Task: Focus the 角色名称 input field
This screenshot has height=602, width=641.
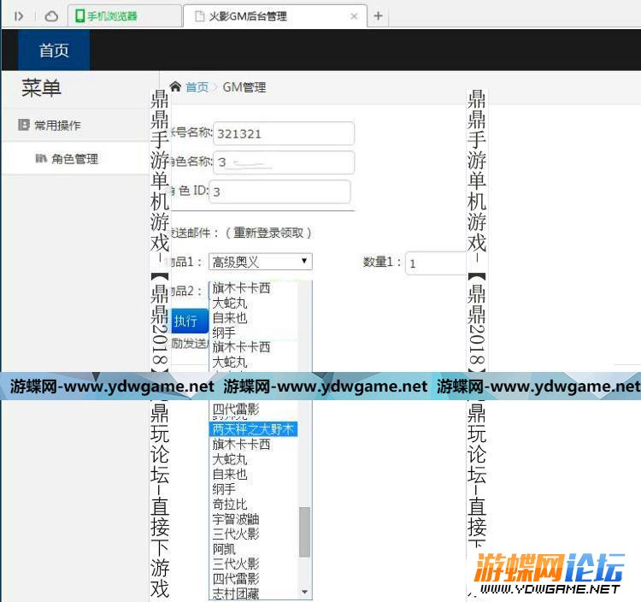Action: coord(284,162)
